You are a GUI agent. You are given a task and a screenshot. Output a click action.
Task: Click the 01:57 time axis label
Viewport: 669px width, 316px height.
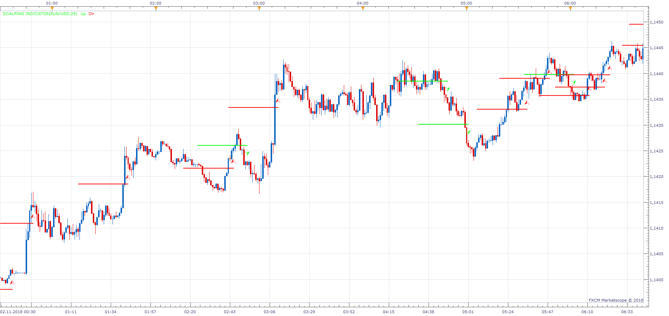coord(150,312)
